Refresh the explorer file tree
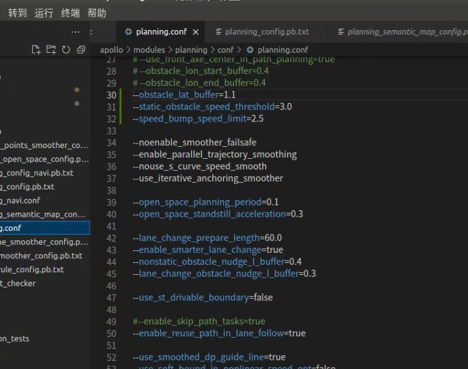468x369 pixels. [x=66, y=50]
